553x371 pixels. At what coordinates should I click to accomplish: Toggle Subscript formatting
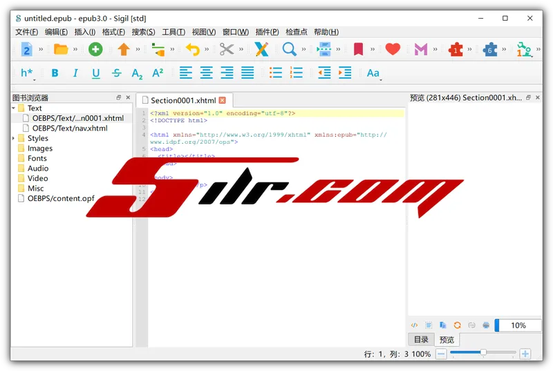pos(137,74)
